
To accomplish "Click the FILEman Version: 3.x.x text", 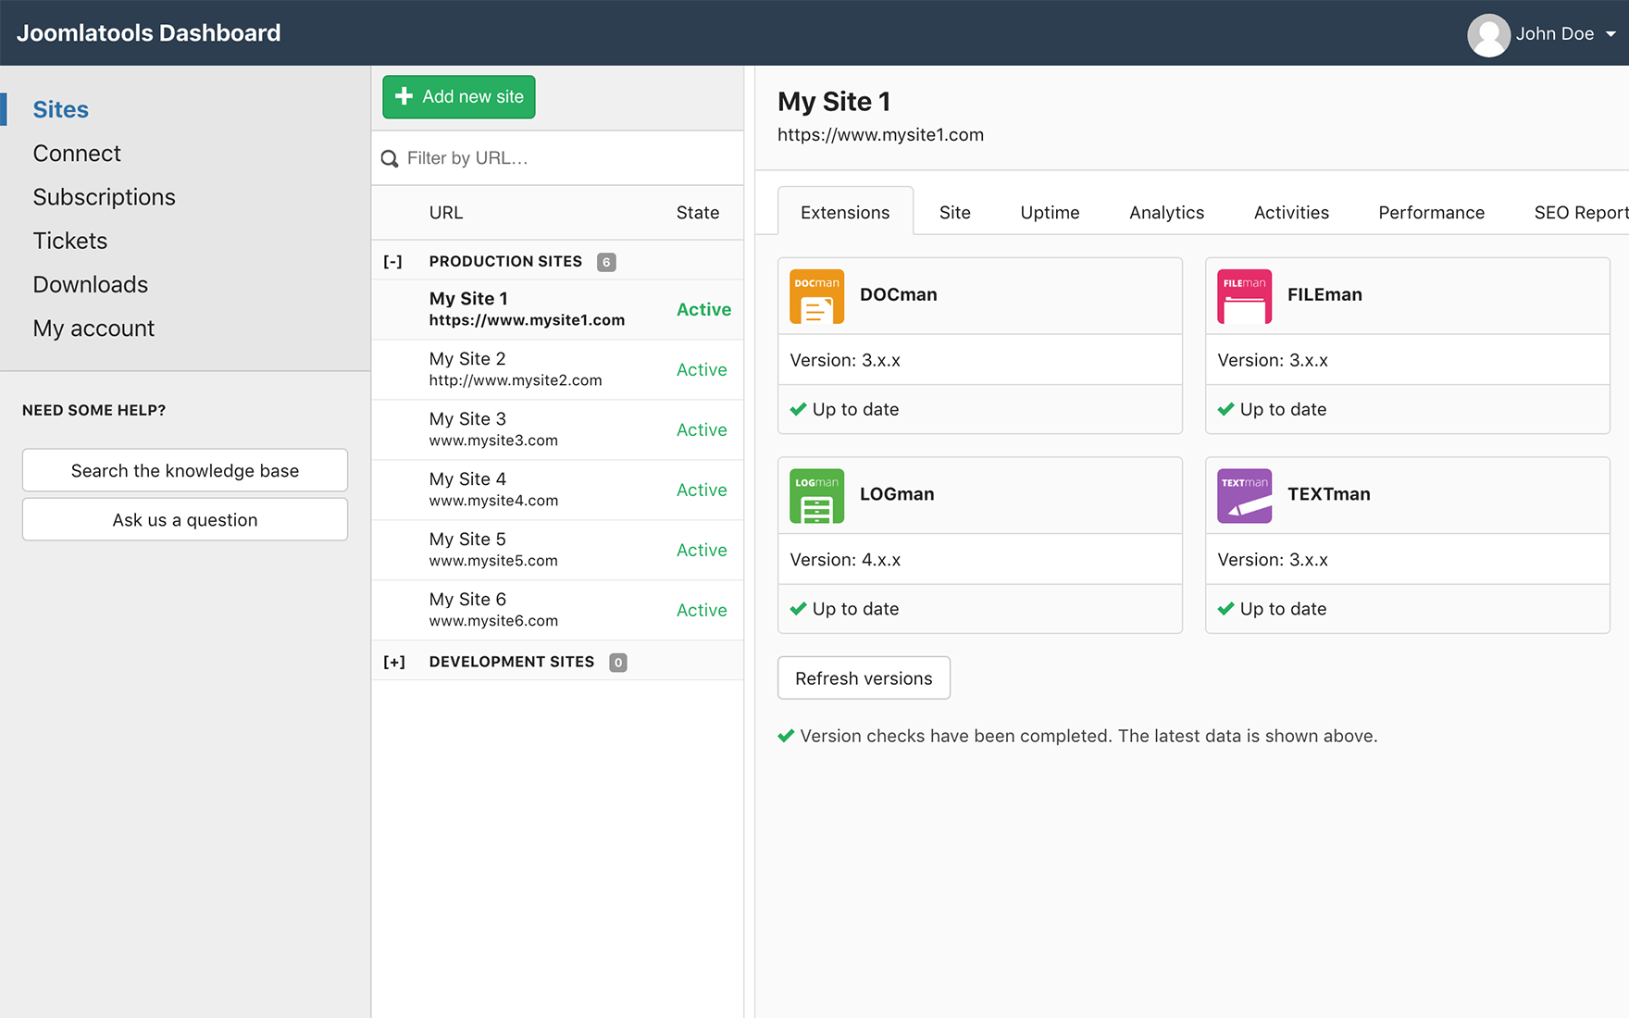I will 1273,360.
